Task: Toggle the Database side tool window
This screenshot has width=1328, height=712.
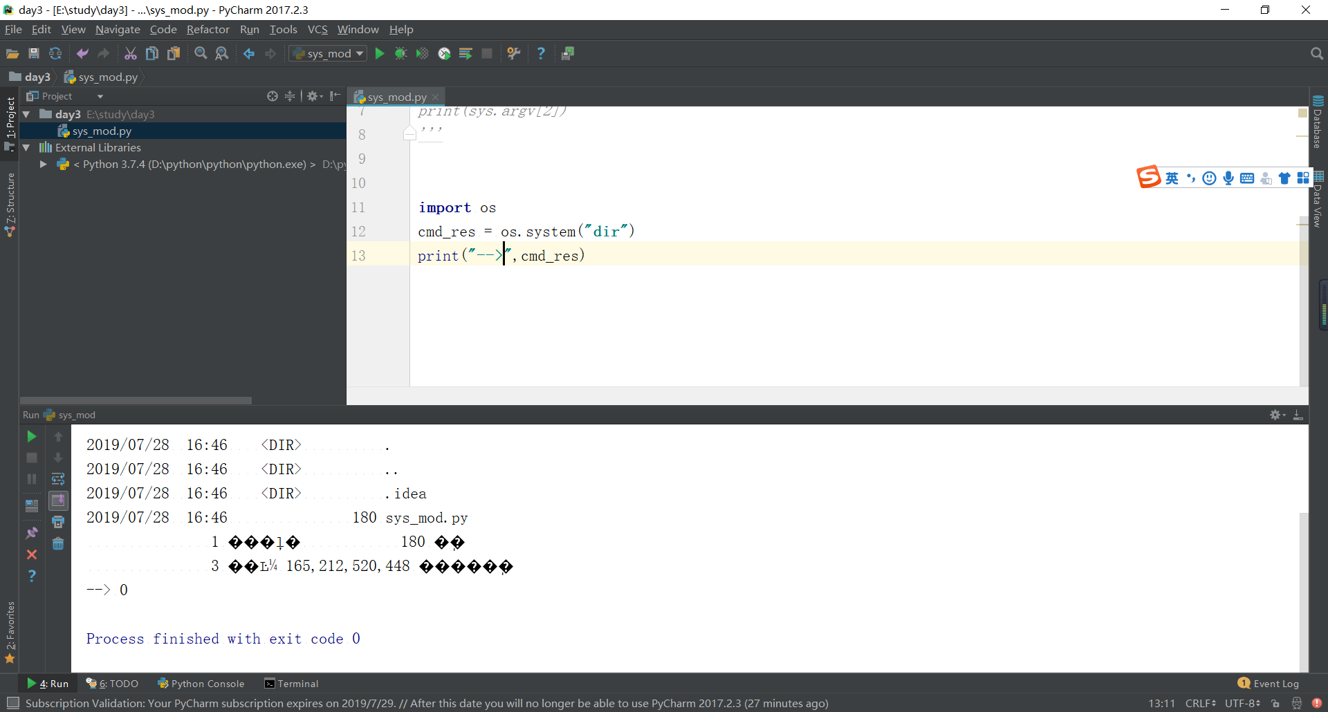Action: point(1318,122)
